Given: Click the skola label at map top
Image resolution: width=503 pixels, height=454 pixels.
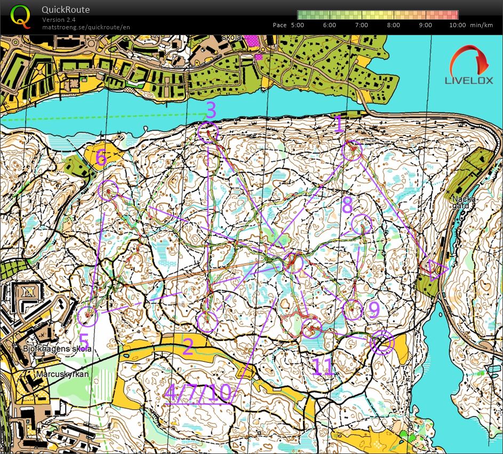Looking at the screenshot, I should coord(231,37).
